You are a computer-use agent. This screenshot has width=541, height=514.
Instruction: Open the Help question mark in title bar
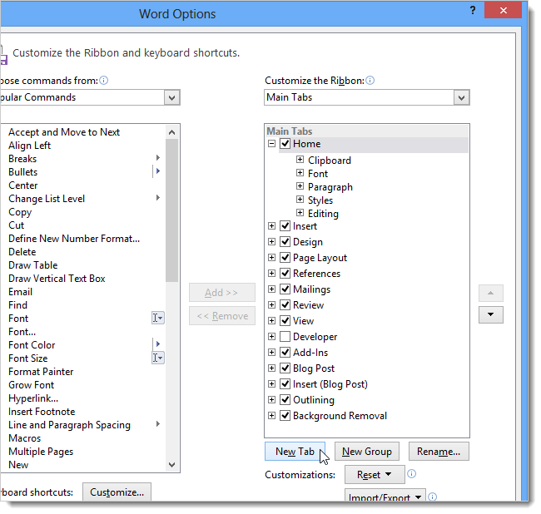click(473, 10)
